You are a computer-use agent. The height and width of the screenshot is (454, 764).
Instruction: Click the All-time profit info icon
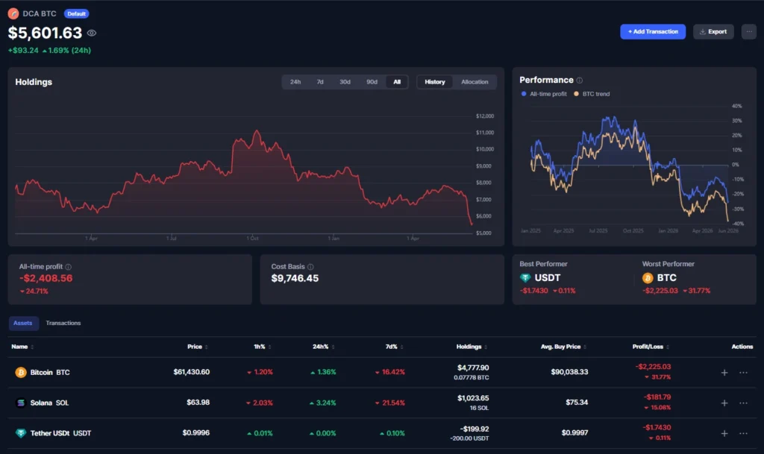click(x=68, y=267)
